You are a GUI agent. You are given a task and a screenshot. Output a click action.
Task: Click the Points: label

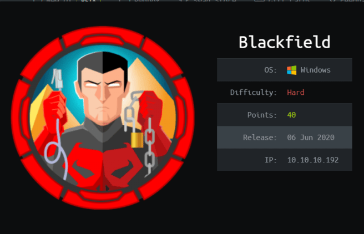pos(262,115)
